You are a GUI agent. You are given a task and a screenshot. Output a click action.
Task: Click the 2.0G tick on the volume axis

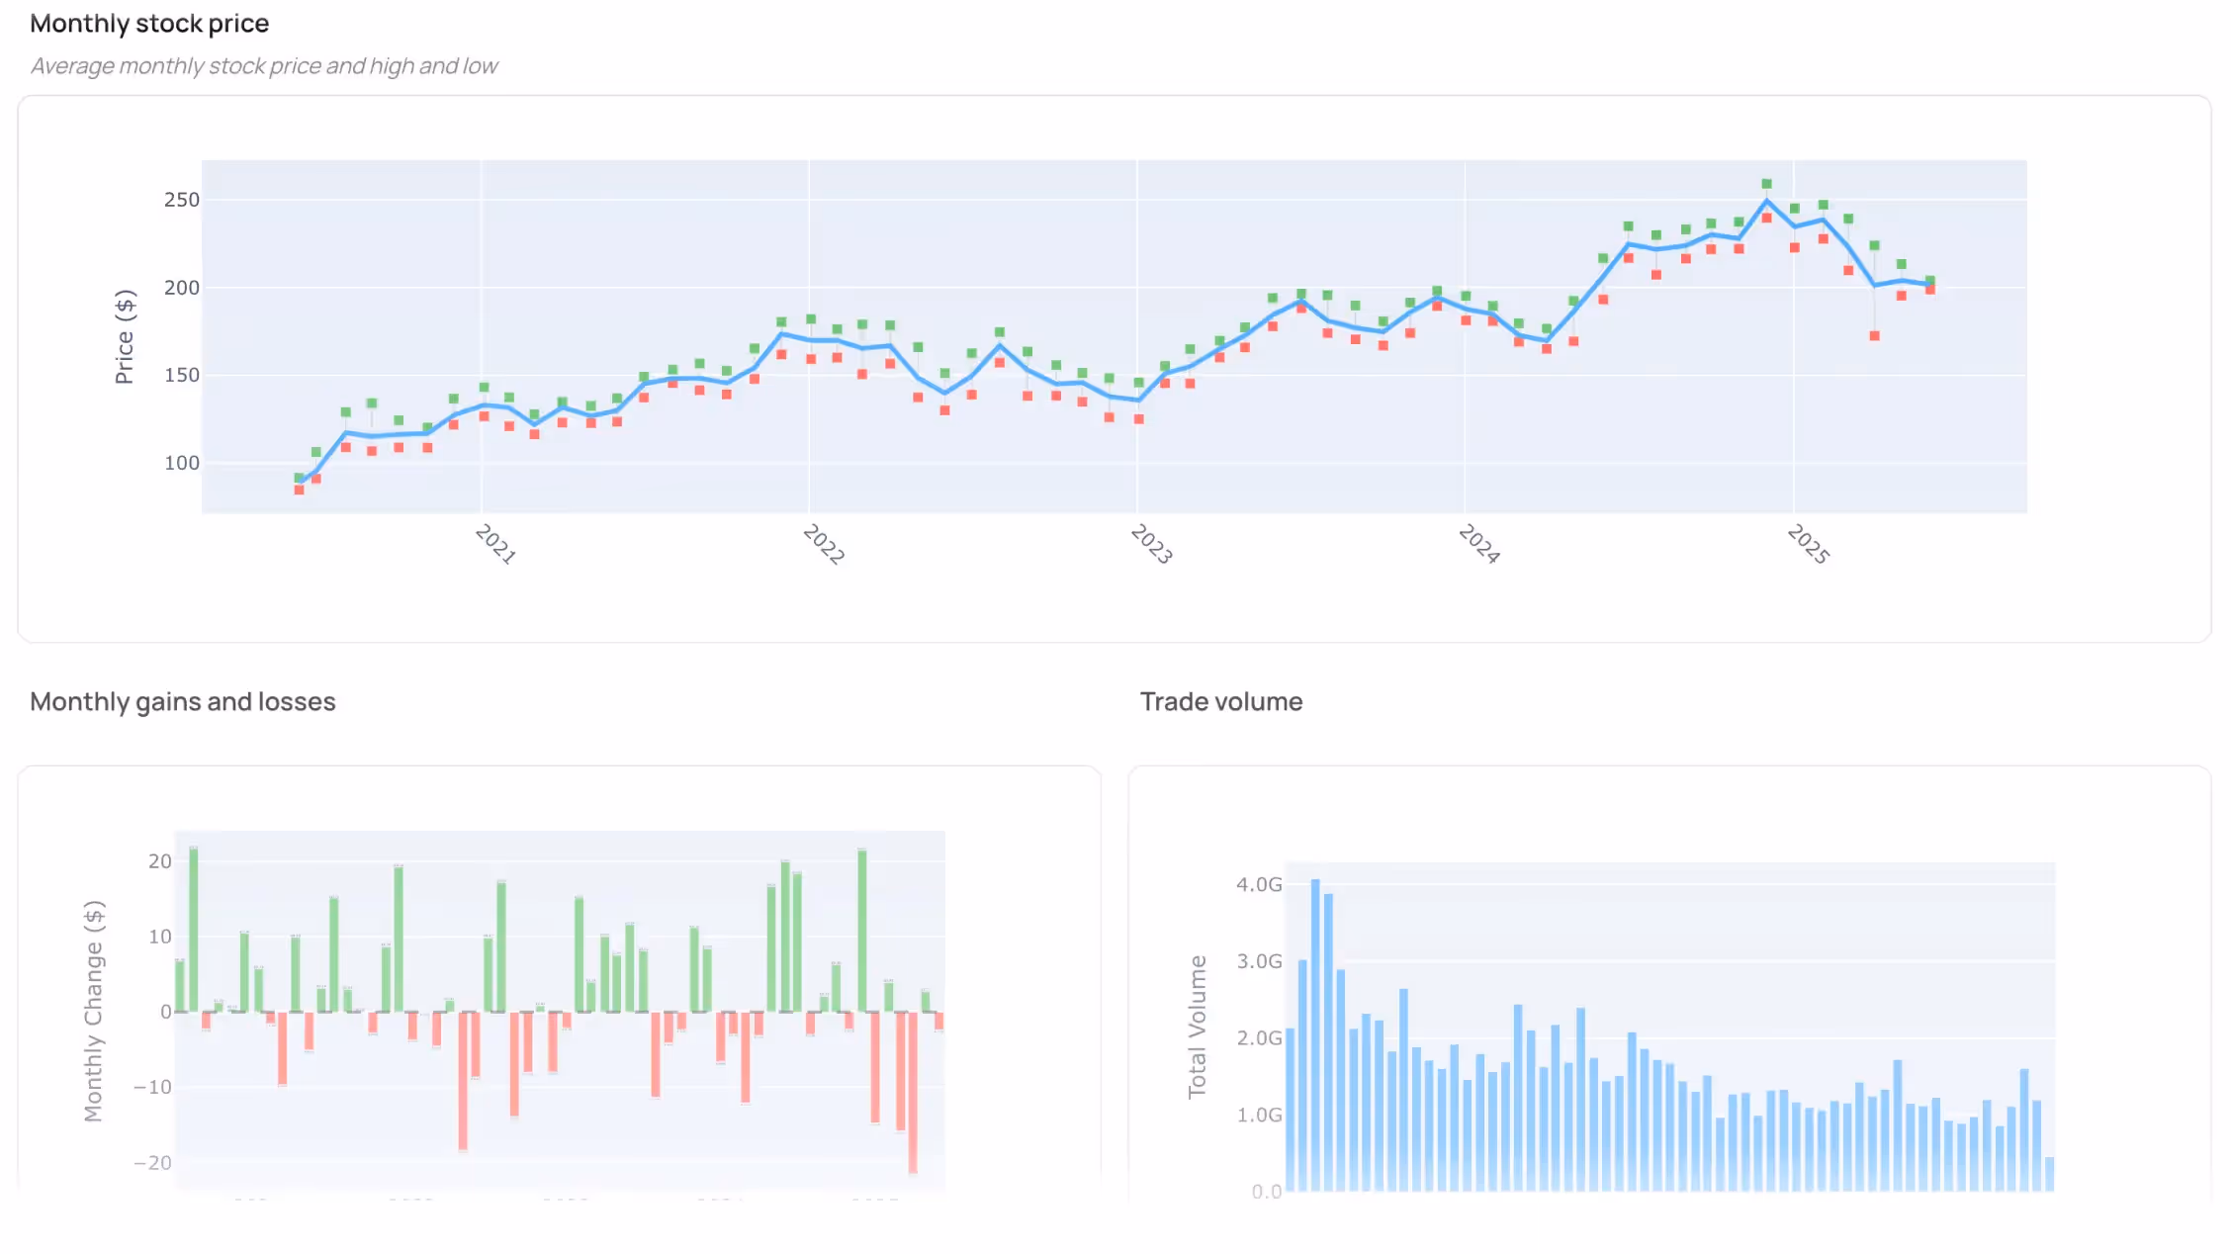click(x=1259, y=1037)
